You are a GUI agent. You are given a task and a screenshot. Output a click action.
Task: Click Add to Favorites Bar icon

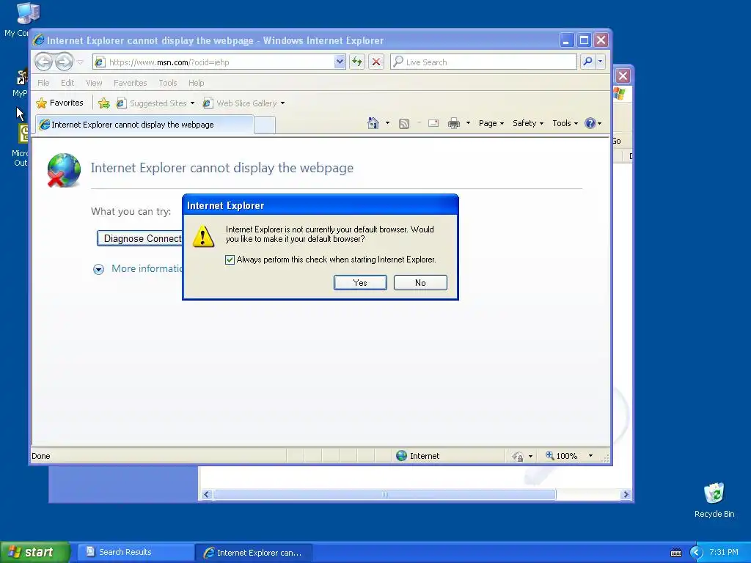tap(104, 103)
